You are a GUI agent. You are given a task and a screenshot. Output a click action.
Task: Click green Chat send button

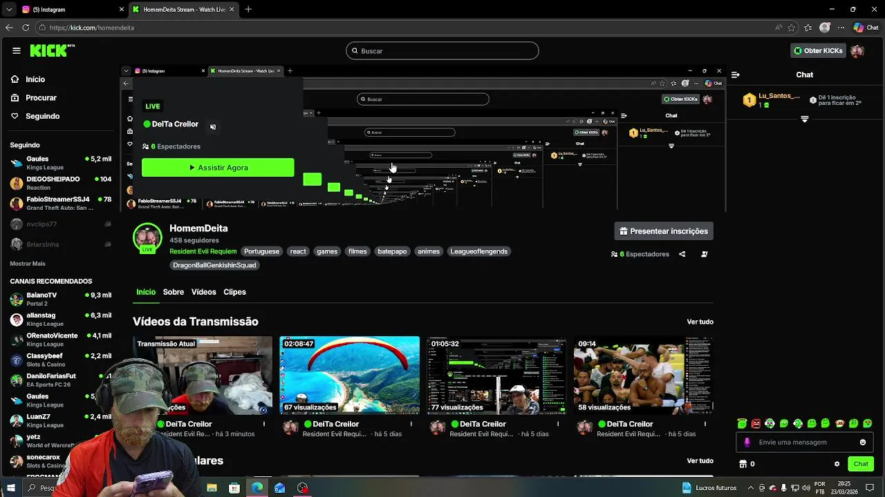click(861, 464)
